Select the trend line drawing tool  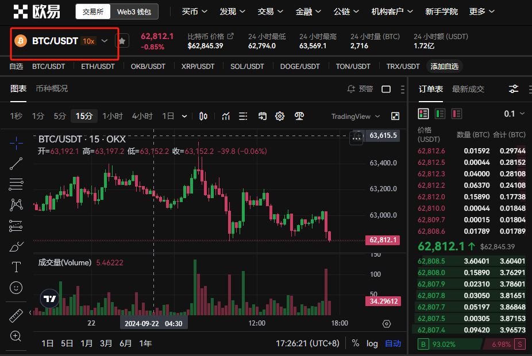click(x=16, y=163)
